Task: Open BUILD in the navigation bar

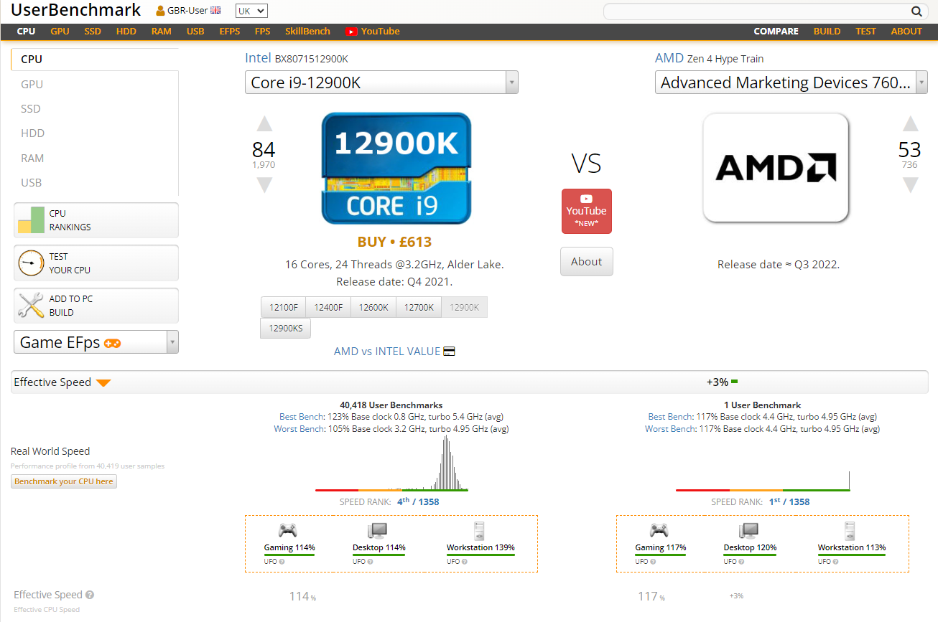Action: tap(827, 32)
